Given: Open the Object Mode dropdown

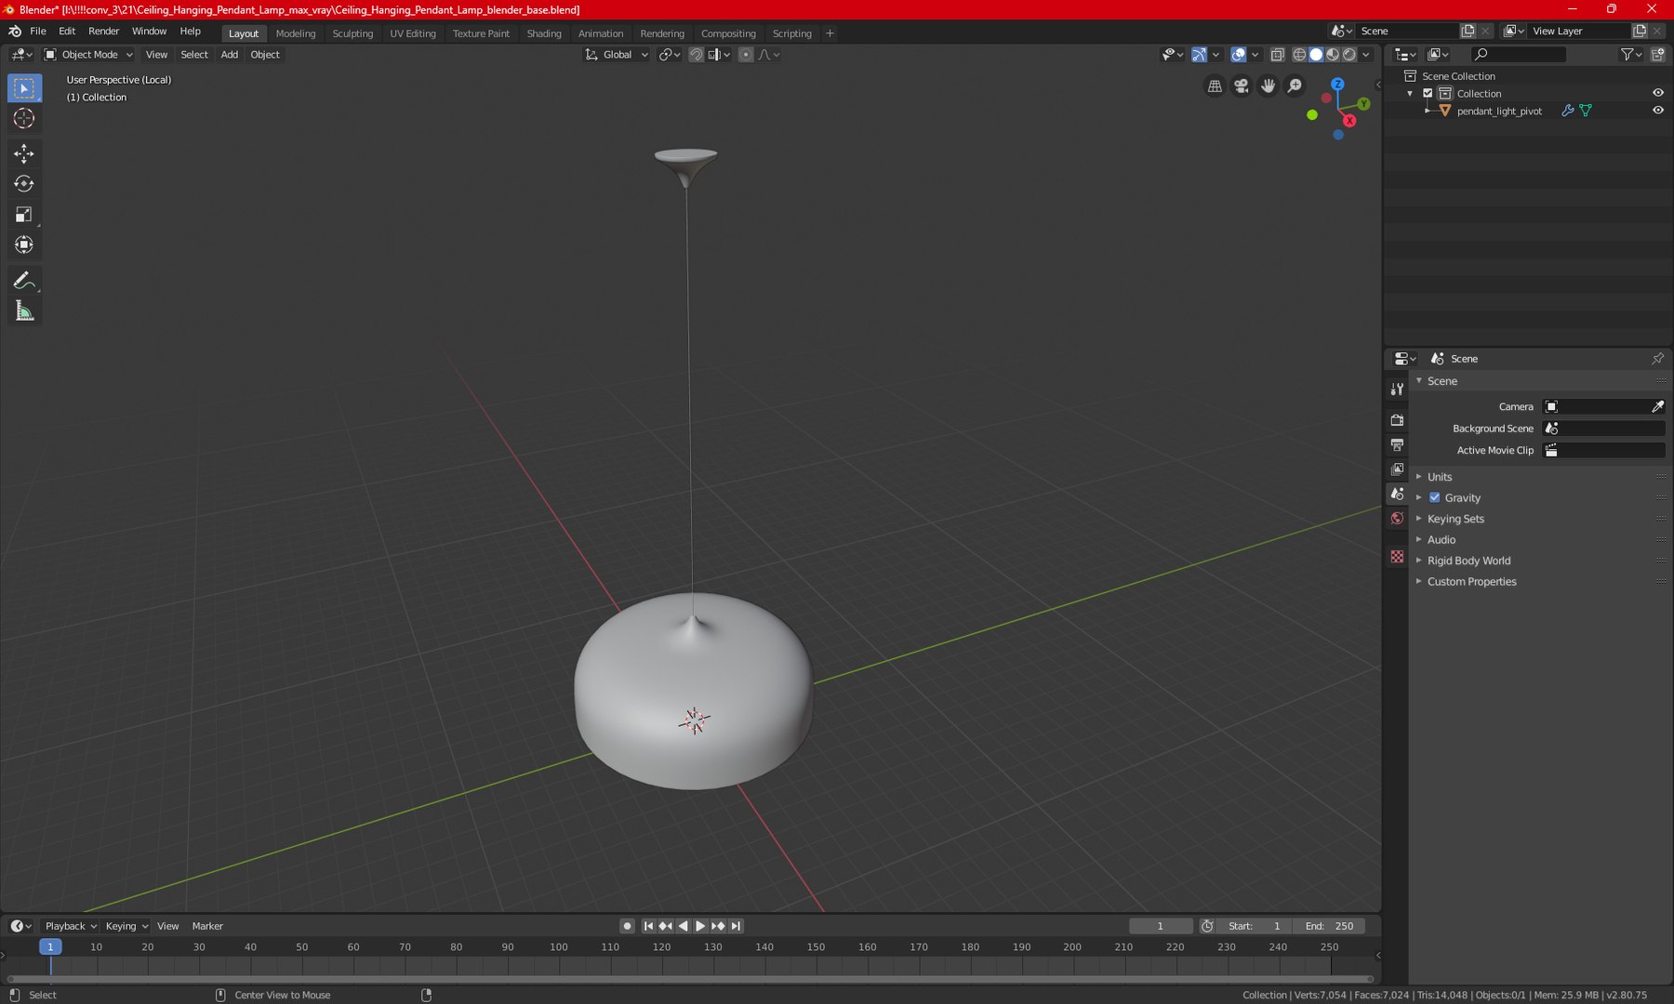Looking at the screenshot, I should [x=89, y=55].
